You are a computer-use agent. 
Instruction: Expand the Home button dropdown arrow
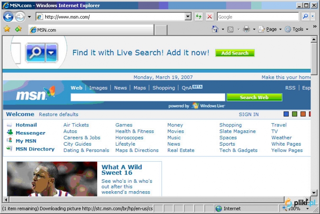pos(223,29)
